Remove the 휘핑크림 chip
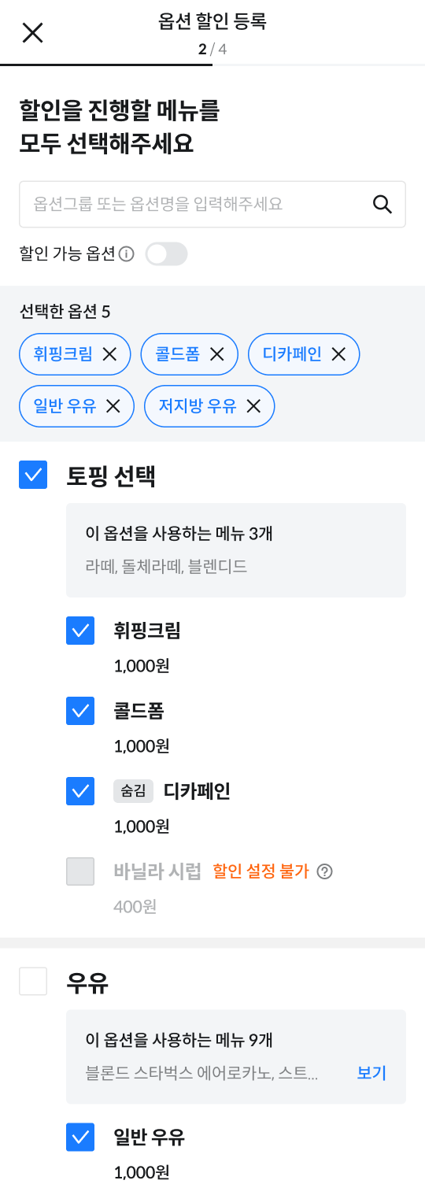The height and width of the screenshot is (1195, 425). [x=110, y=354]
